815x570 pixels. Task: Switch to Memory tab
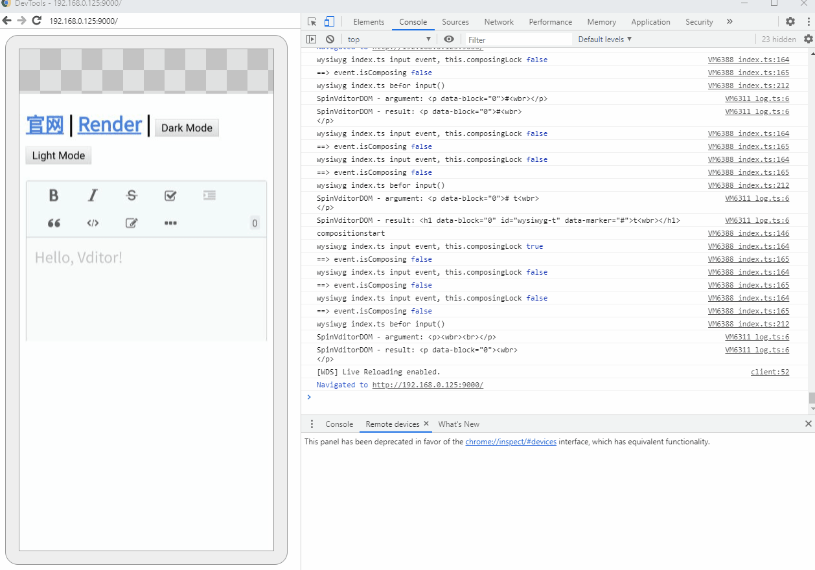pos(601,22)
